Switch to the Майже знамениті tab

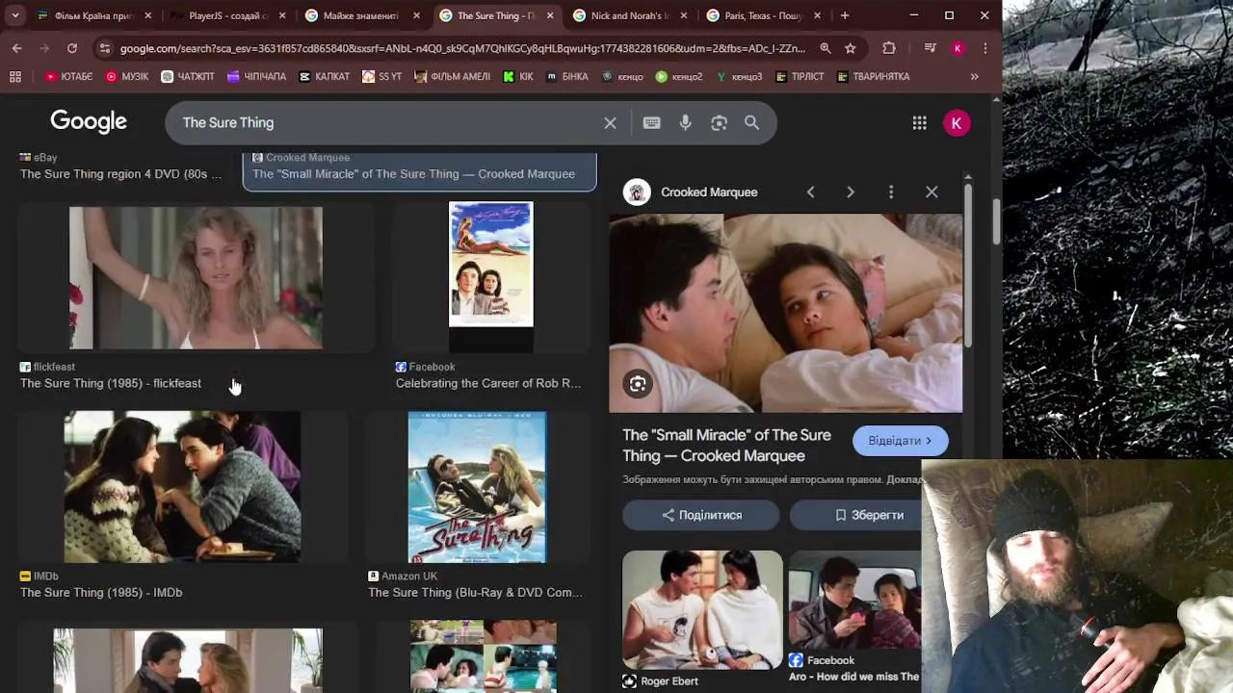361,15
